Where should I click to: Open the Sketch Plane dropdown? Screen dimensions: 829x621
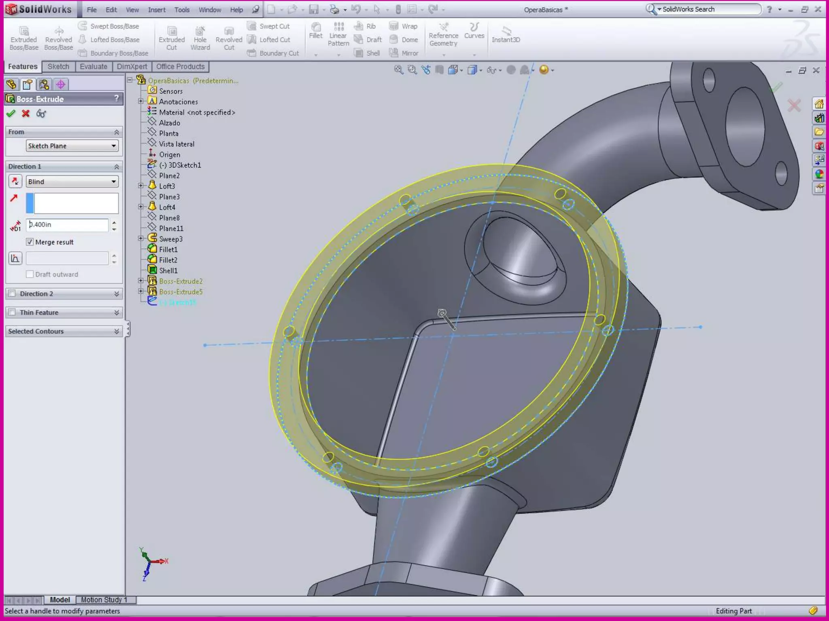pyautogui.click(x=72, y=146)
